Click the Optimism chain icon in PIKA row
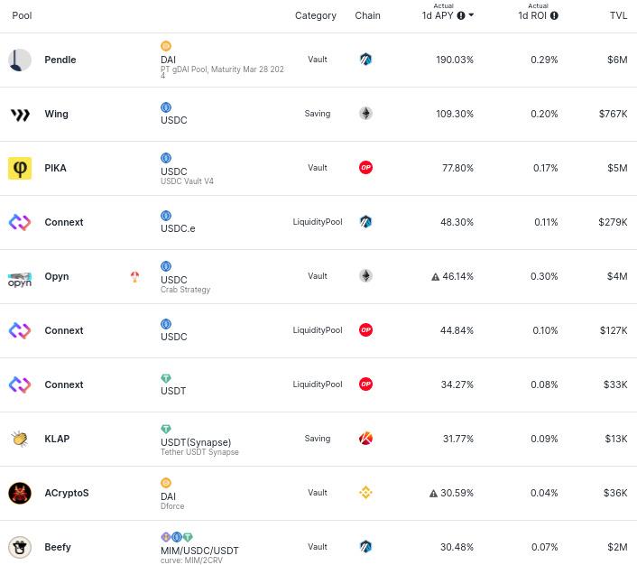The image size is (637, 565). pyautogui.click(x=365, y=168)
